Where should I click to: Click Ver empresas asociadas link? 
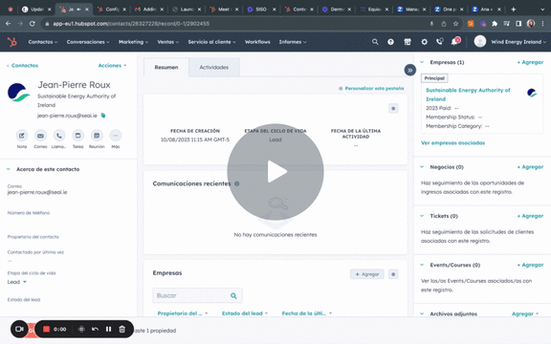click(x=452, y=143)
